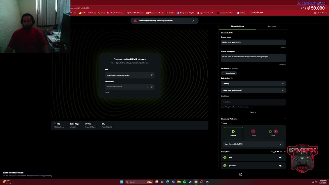The image size is (329, 185).
Task: Click the Stream name input field
Action: [253, 42]
